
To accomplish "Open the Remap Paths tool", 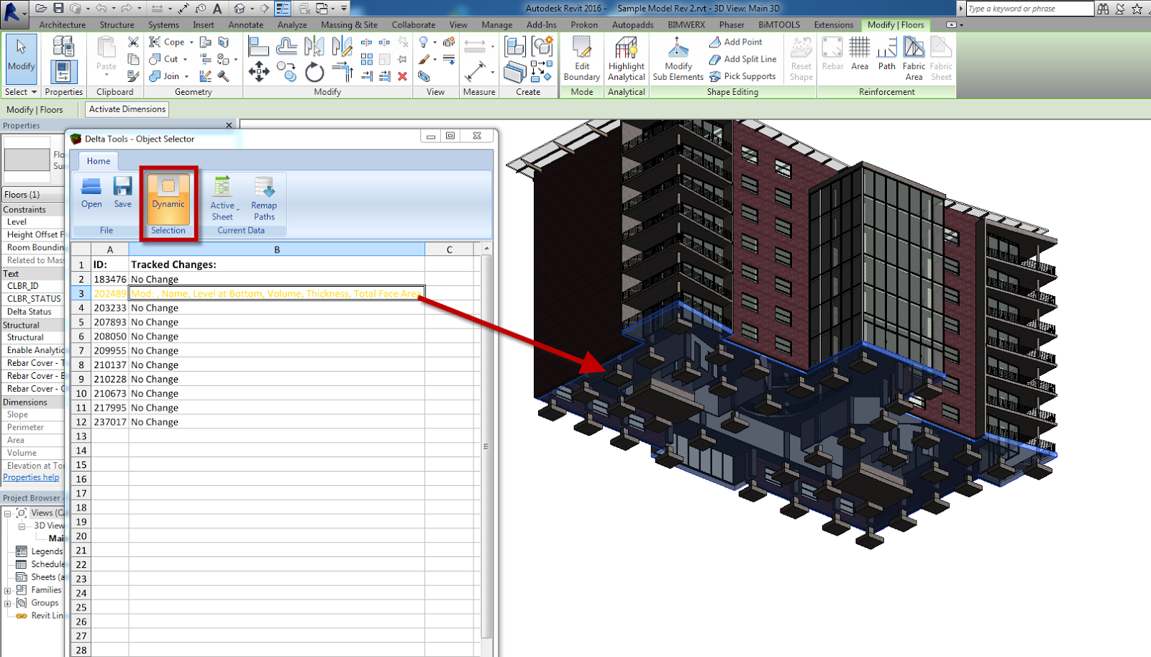I will (x=263, y=198).
